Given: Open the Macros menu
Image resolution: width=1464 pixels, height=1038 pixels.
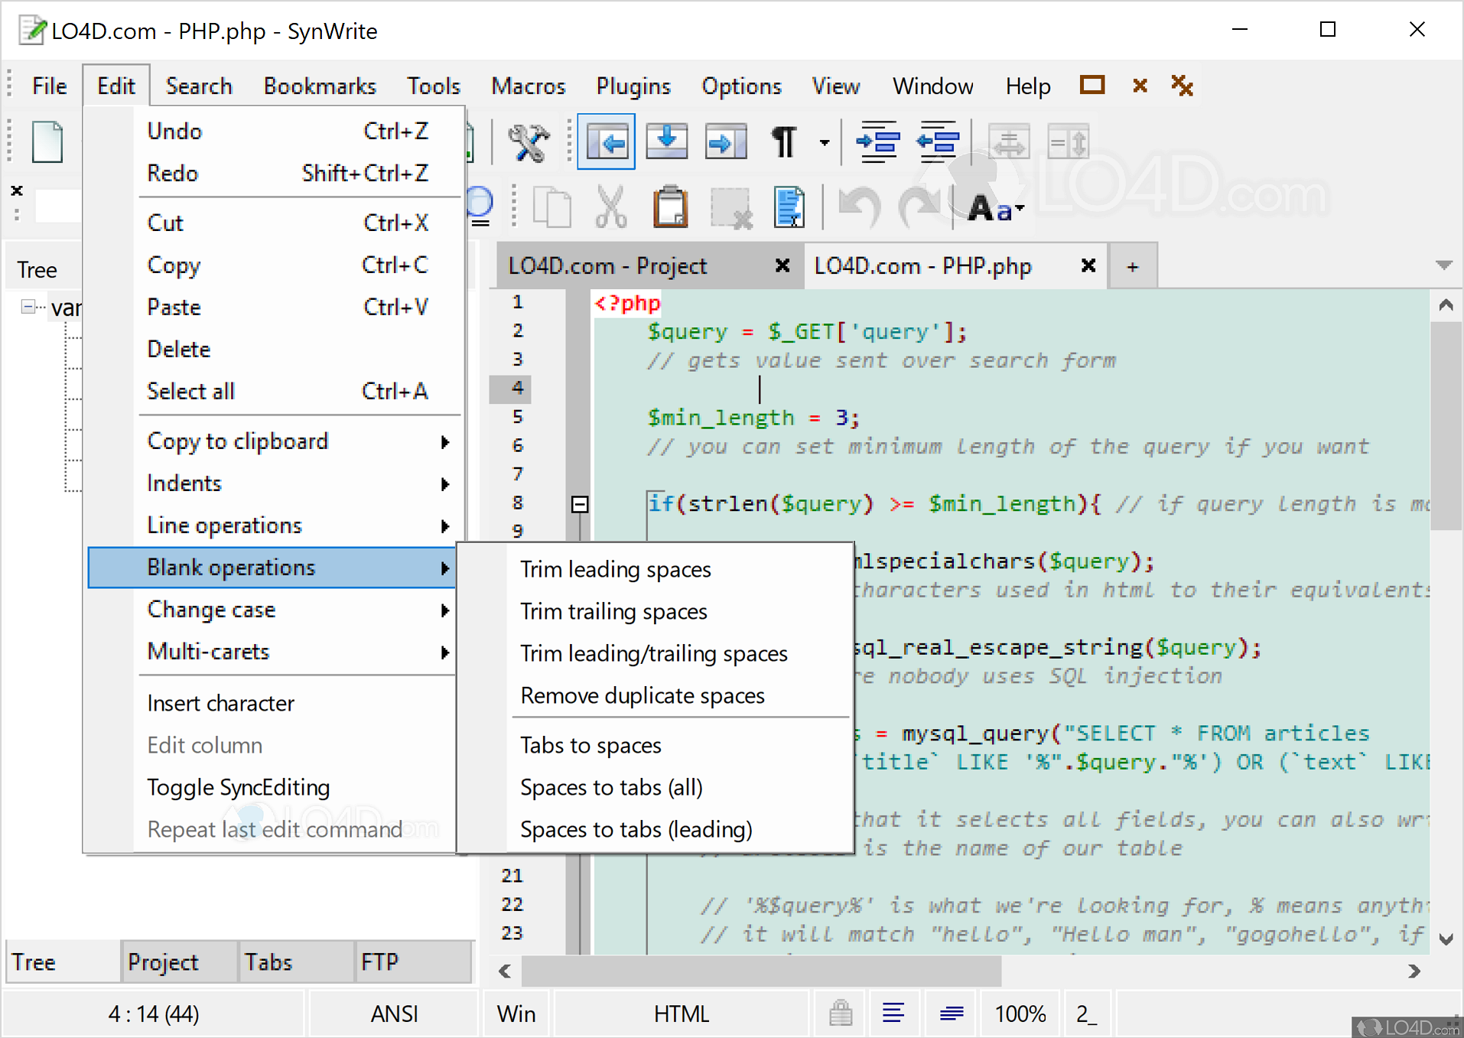Looking at the screenshot, I should tap(529, 86).
